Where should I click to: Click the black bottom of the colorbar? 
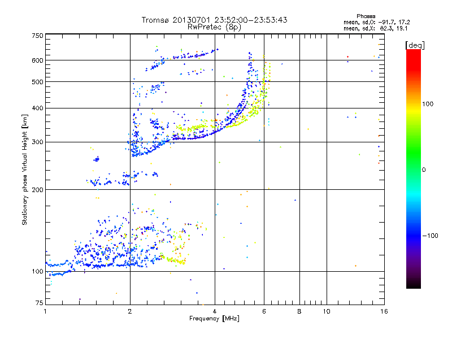[x=414, y=284]
